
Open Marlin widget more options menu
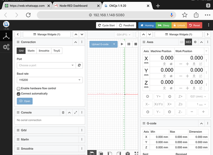click(x=82, y=139)
